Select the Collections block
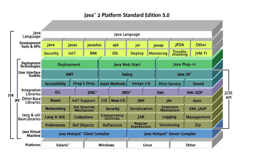The width and height of the screenshot is (259, 160). 84,117
